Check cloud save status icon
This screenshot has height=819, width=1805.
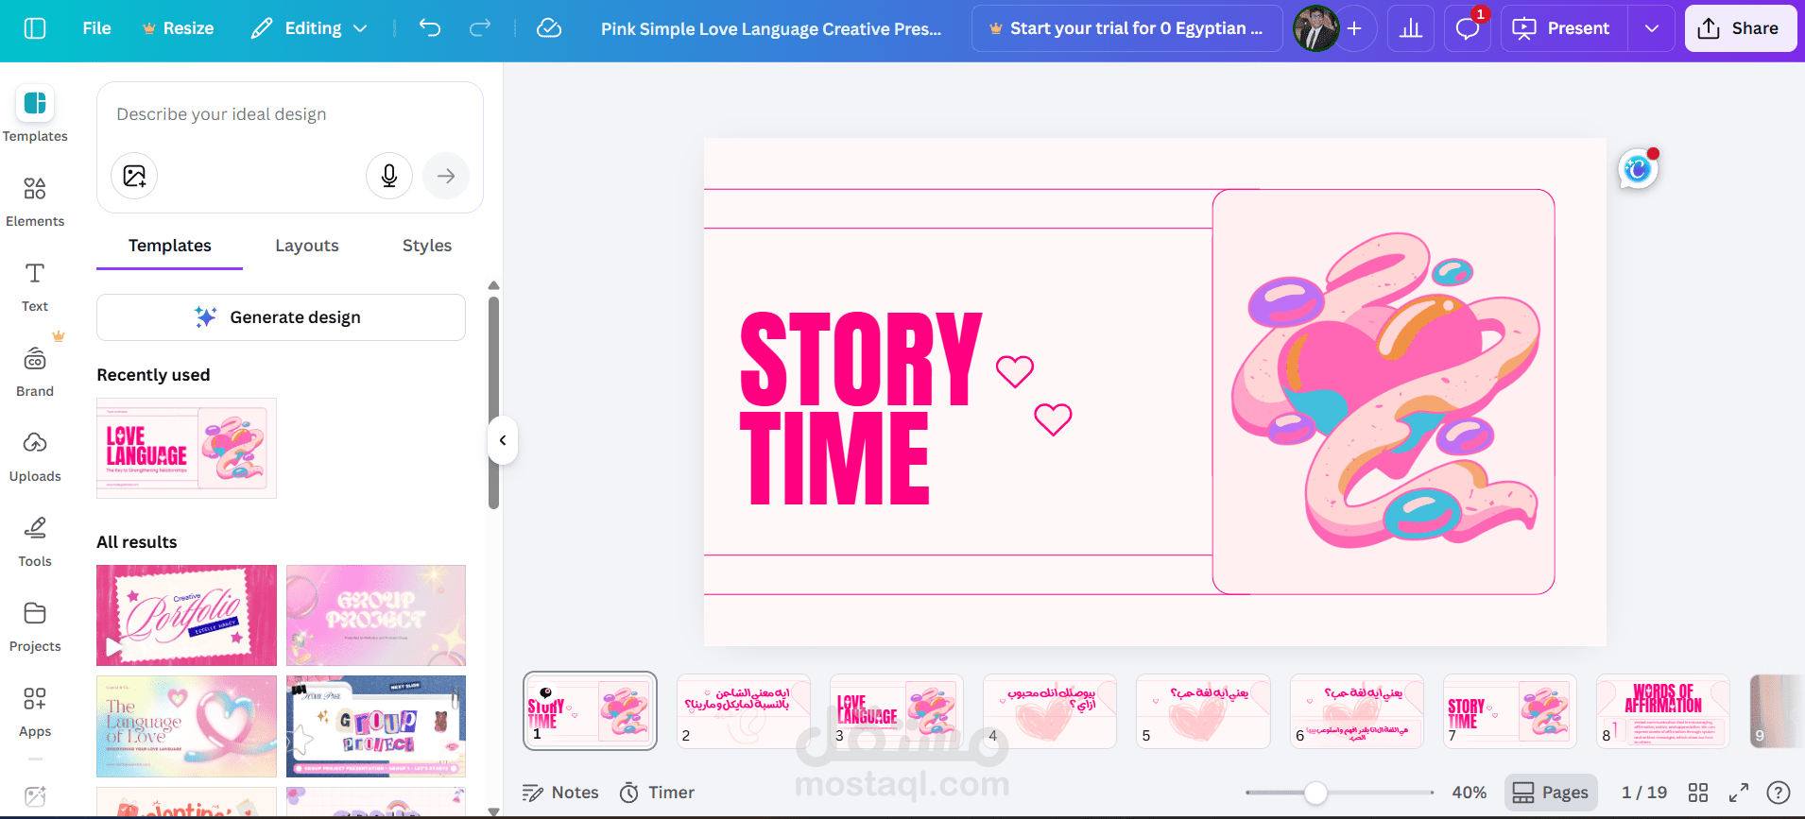[x=549, y=28]
